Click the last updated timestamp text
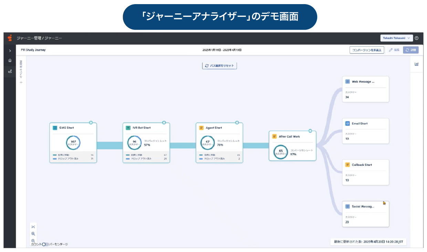Viewport: 427px width, 252px height. (368, 242)
